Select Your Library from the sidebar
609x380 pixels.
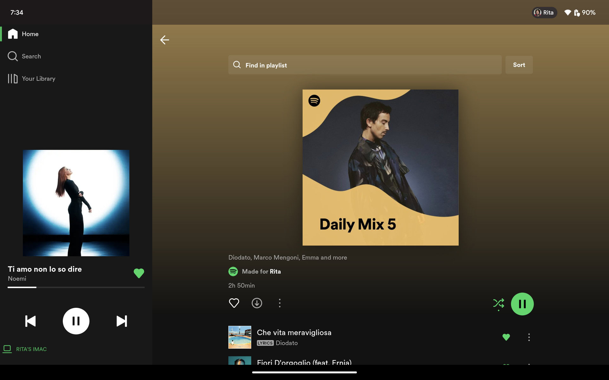[x=39, y=78]
